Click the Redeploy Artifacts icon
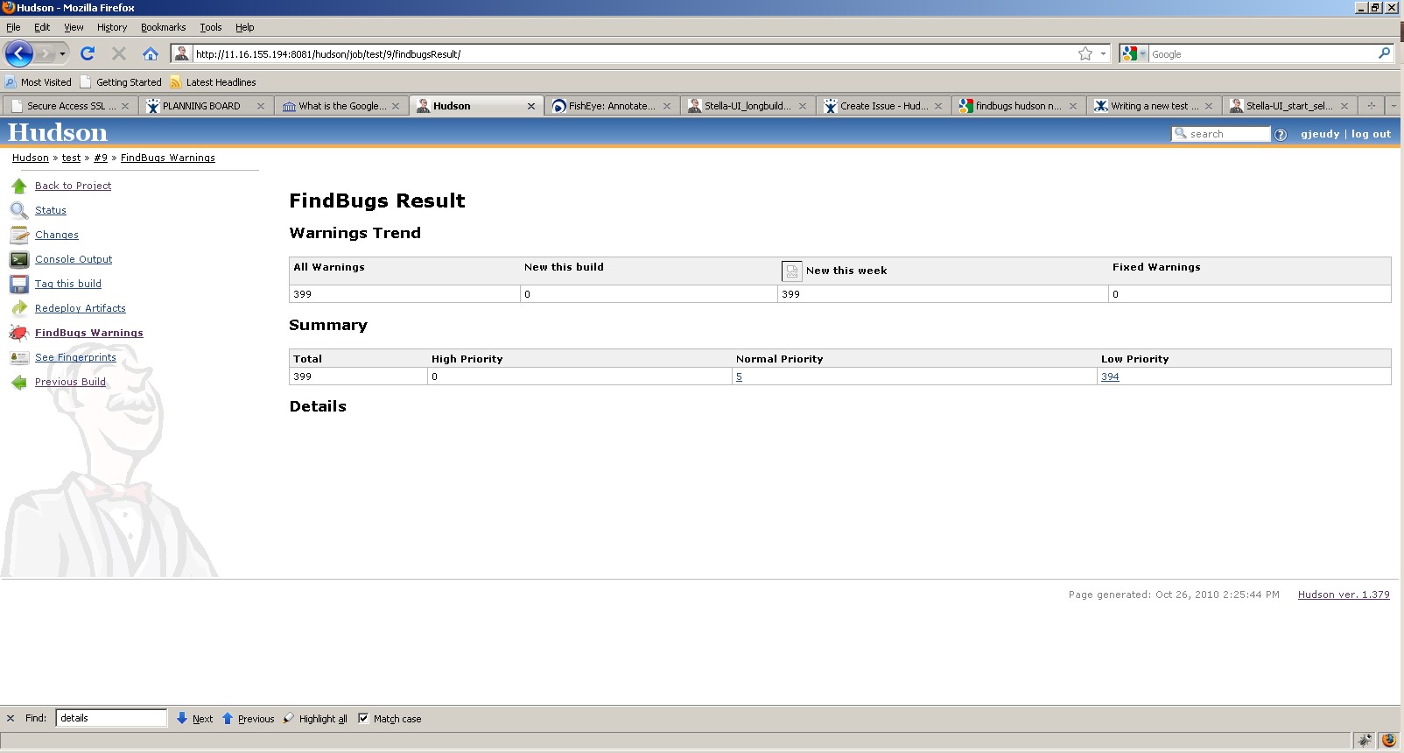The height and width of the screenshot is (753, 1404). point(18,308)
